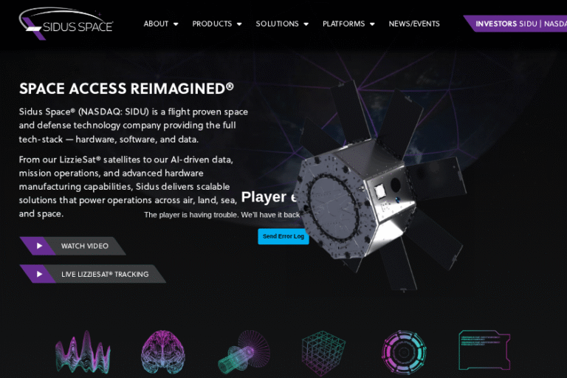
Task: Expand the Solutions dropdown arrow
Action: coord(306,24)
